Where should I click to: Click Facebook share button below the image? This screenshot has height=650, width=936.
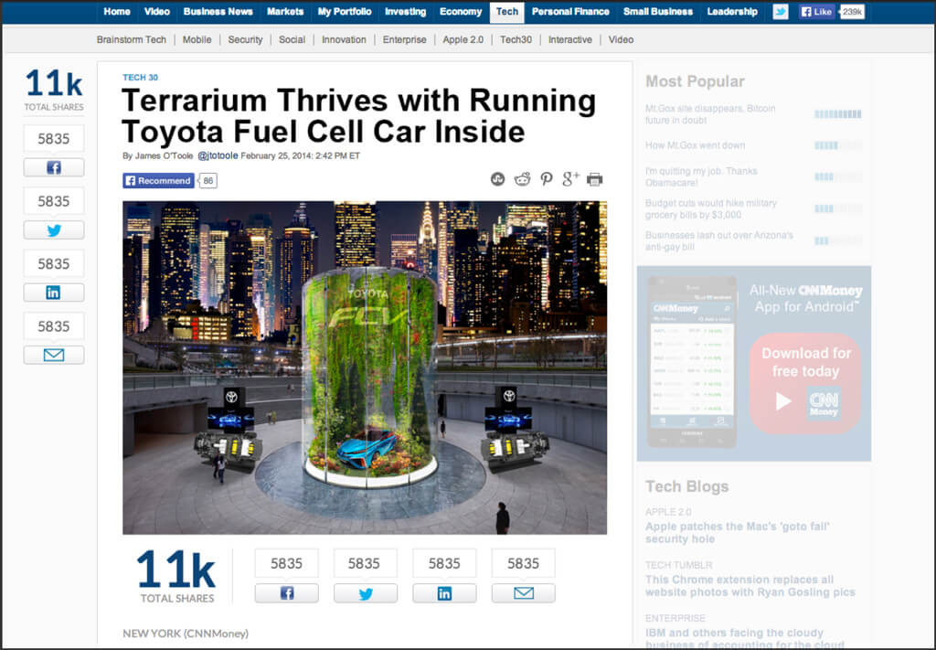tap(286, 593)
